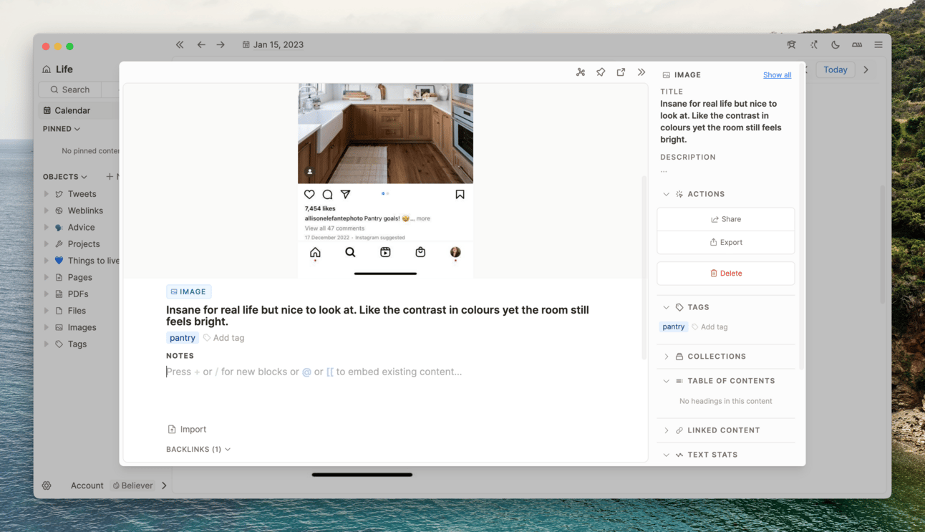Open the Advice object type
925x532 pixels.
point(81,227)
